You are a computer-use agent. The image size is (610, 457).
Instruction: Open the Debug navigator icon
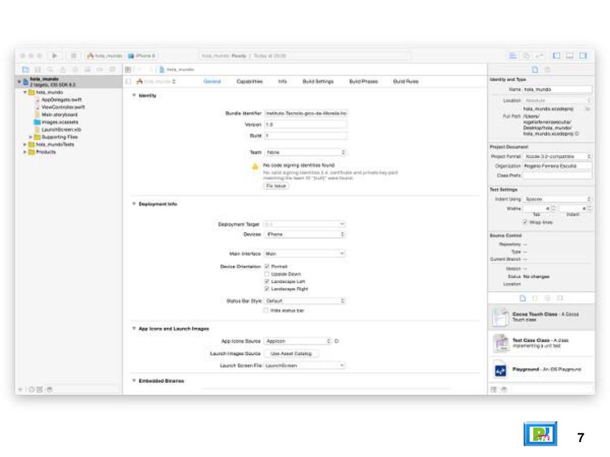tap(88, 70)
